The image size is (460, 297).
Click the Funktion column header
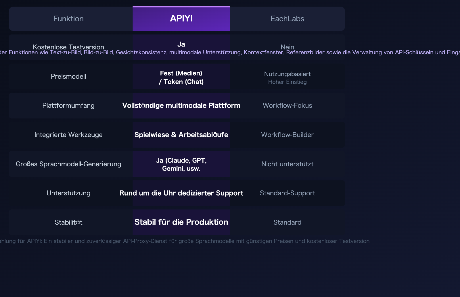[68, 18]
